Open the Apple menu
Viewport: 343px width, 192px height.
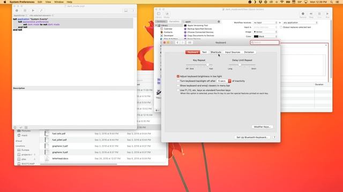5,2
